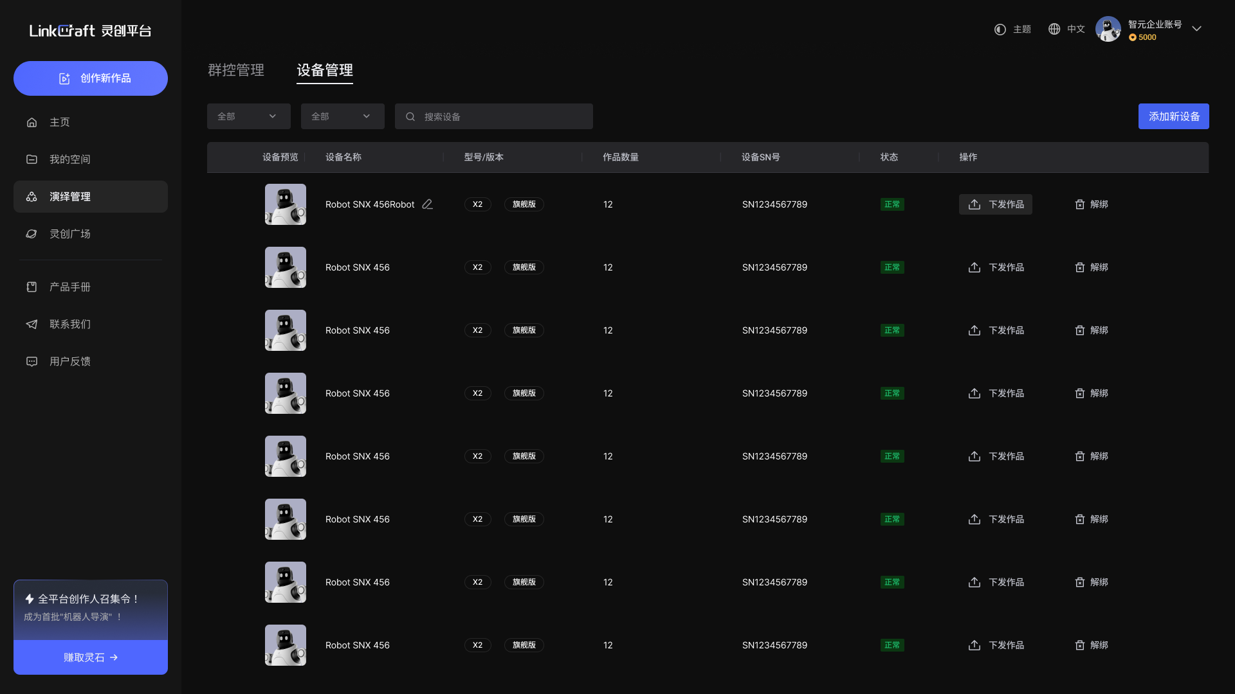This screenshot has width=1235, height=694.
Task: Open 灵创广场 in the sidebar
Action: point(71,234)
